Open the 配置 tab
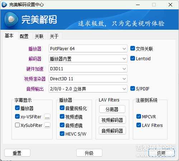The image size is (179, 161). pyautogui.click(x=24, y=36)
